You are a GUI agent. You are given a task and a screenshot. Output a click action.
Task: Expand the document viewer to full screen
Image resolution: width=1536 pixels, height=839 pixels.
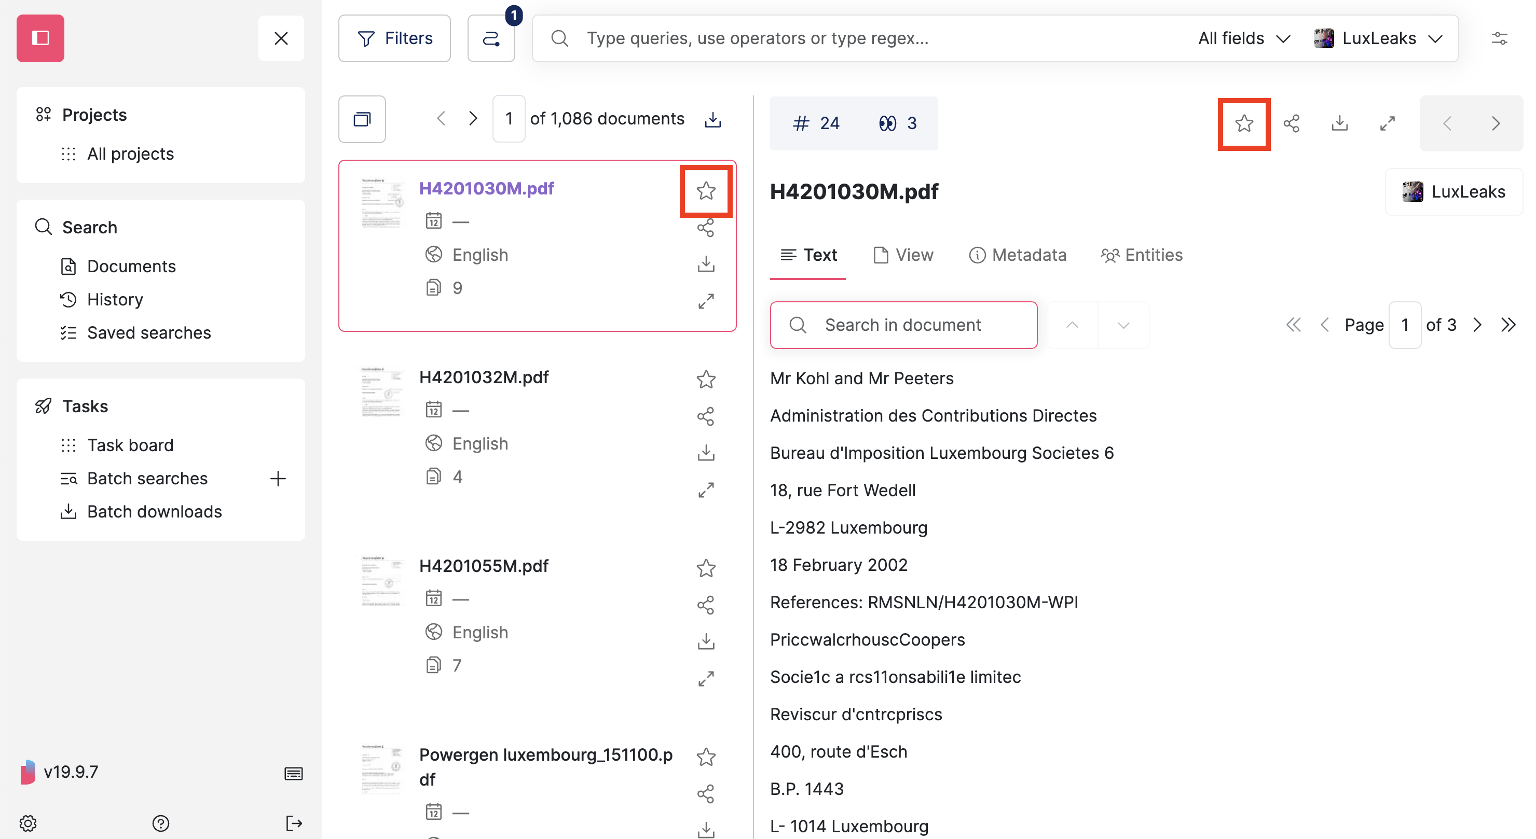point(1387,123)
